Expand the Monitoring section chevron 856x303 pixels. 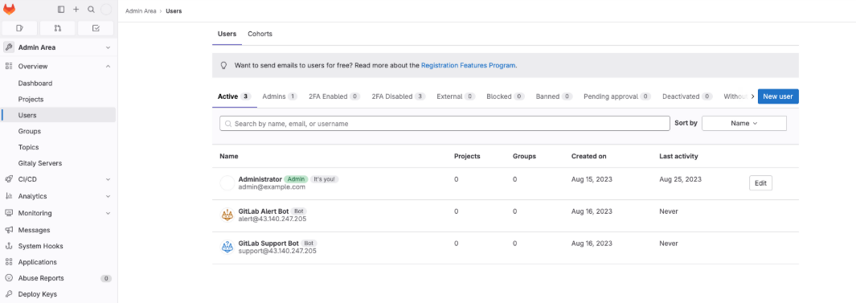pos(108,213)
